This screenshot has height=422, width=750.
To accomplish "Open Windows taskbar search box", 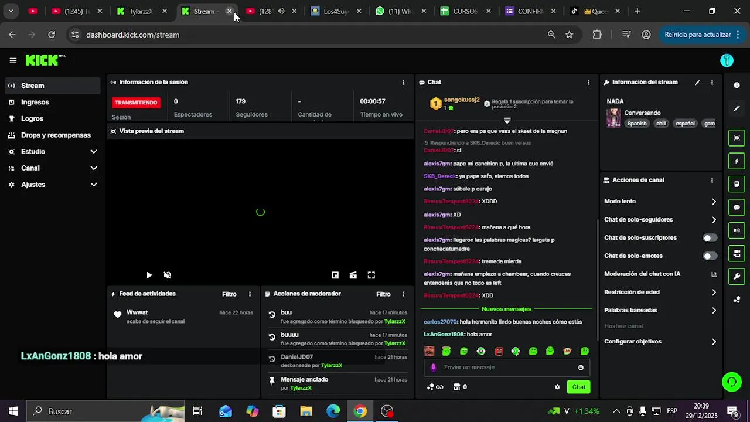I will pyautogui.click(x=105, y=411).
